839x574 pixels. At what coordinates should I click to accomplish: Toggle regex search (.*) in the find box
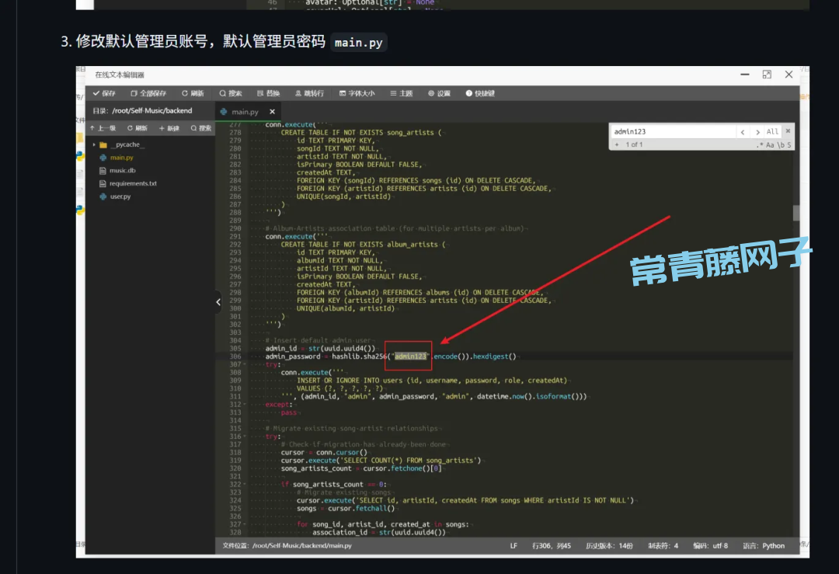pyautogui.click(x=760, y=145)
